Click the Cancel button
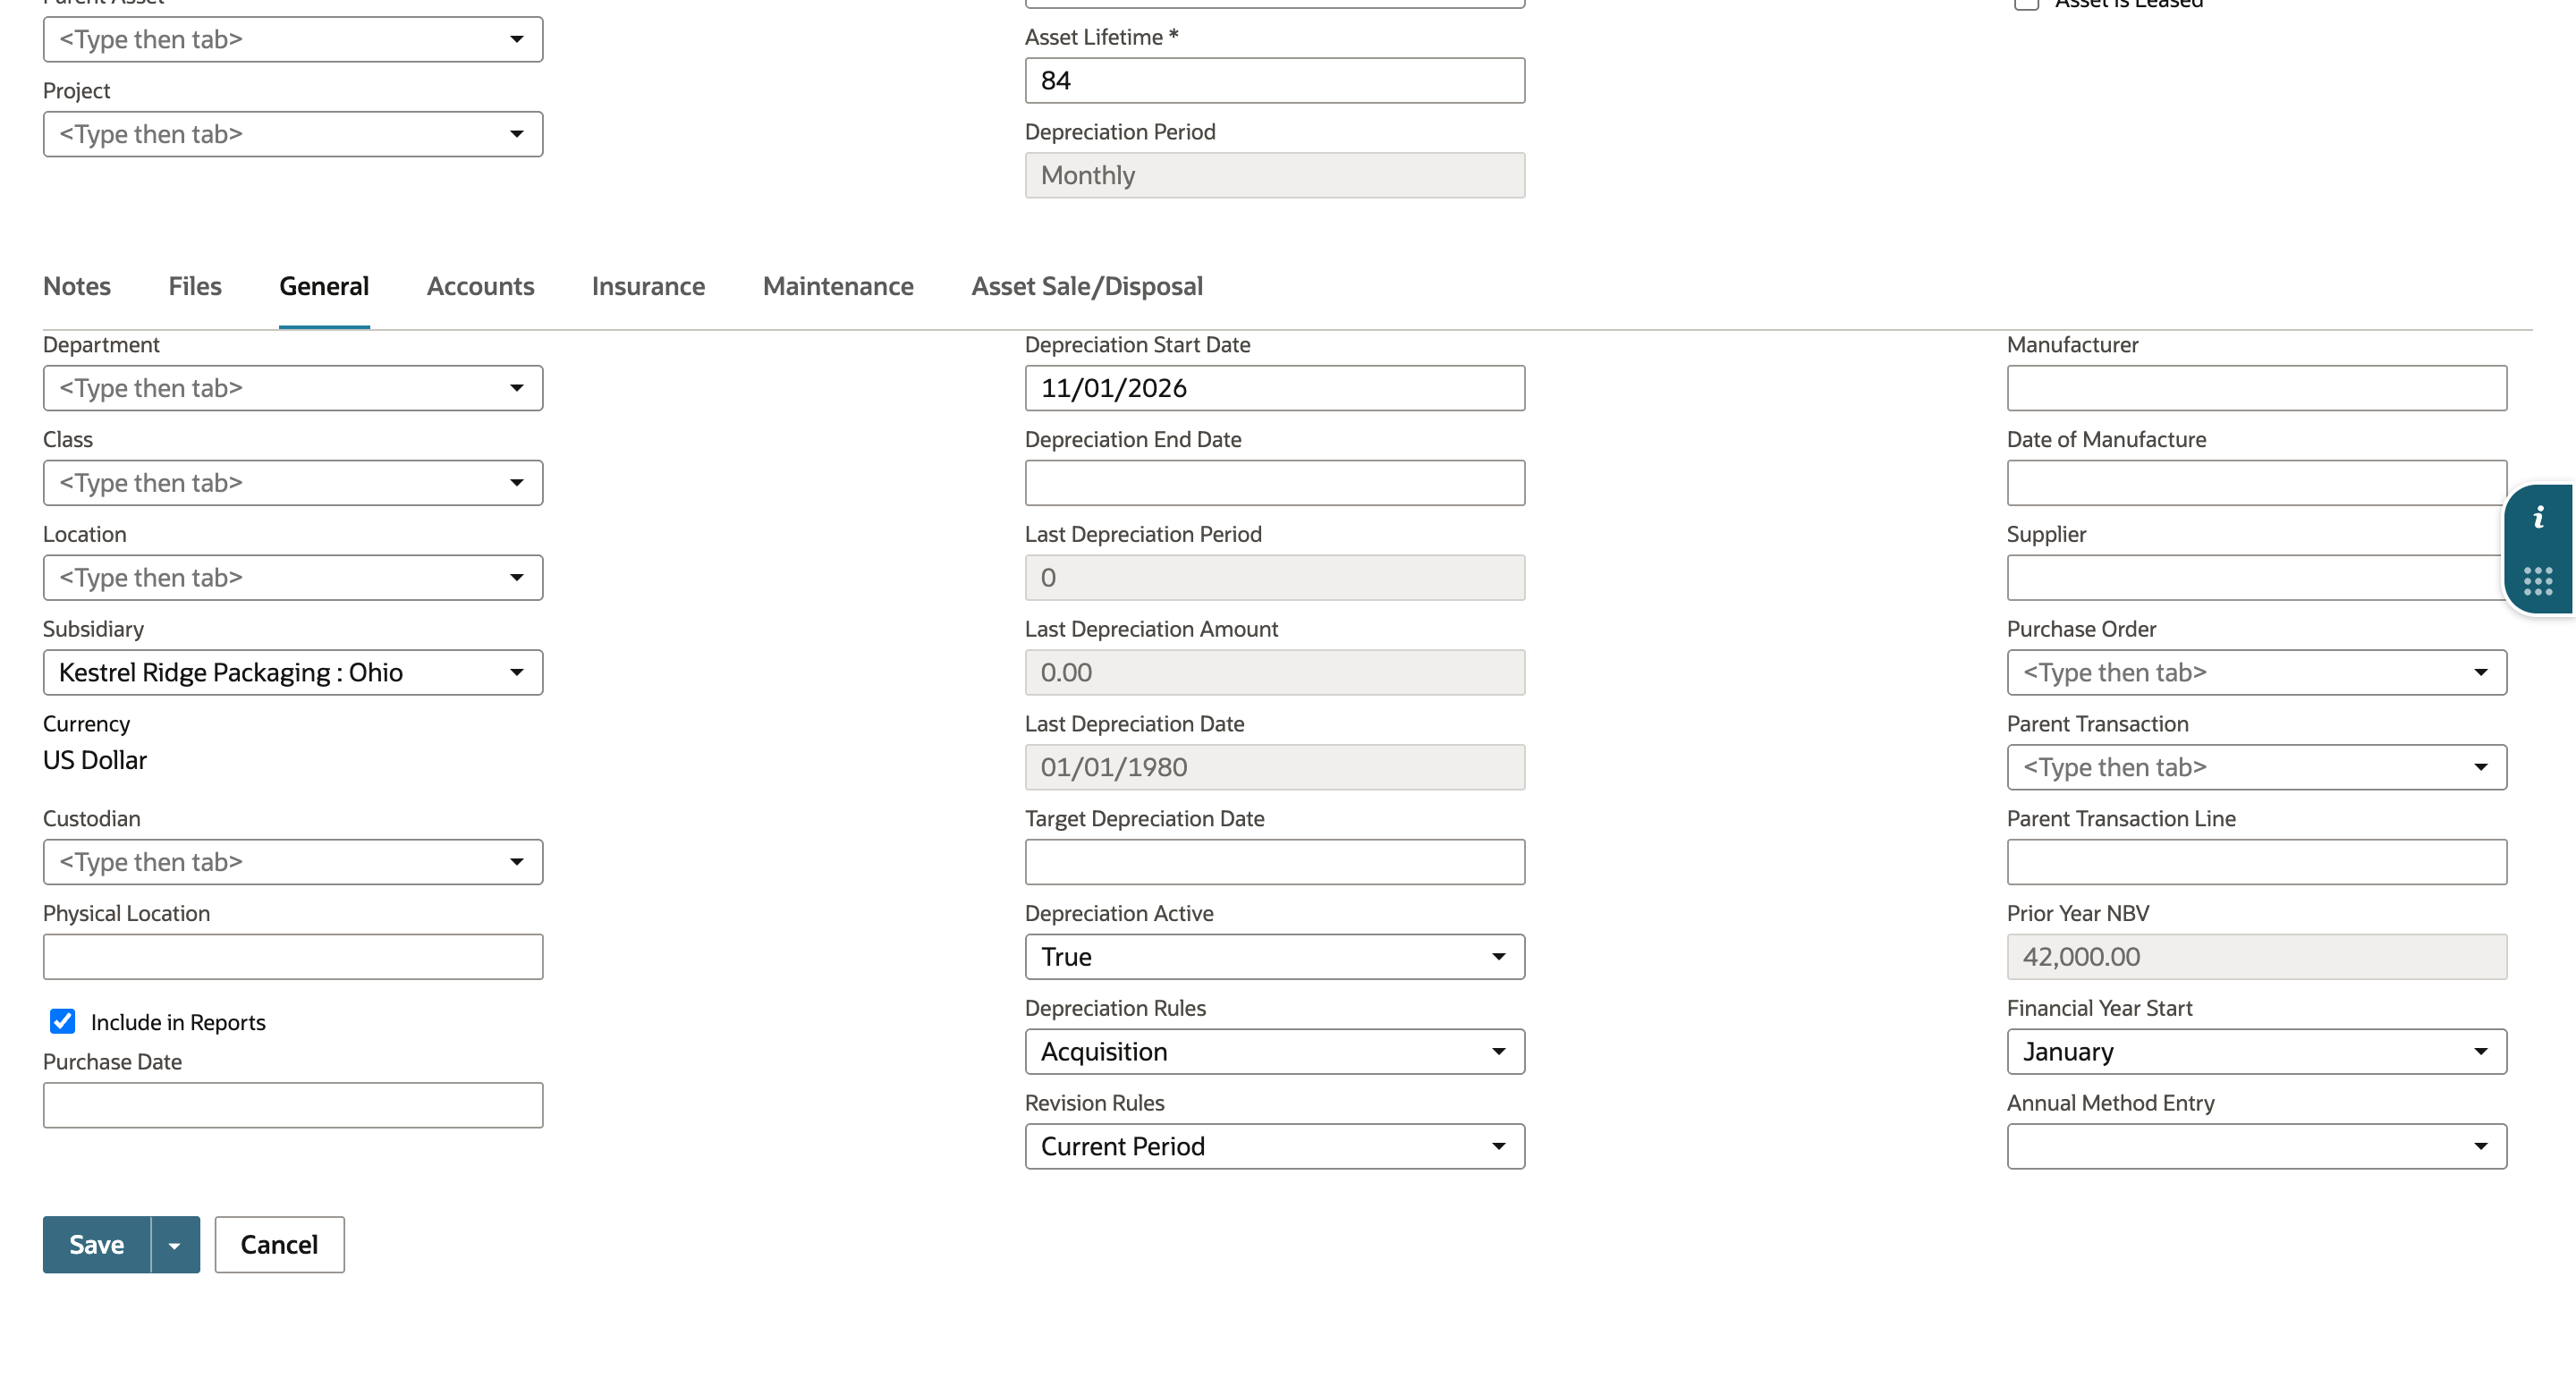2576x1395 pixels. tap(280, 1245)
